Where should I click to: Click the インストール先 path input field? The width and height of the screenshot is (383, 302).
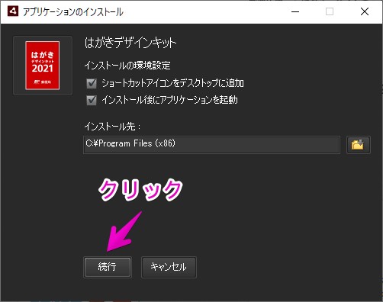tap(211, 145)
